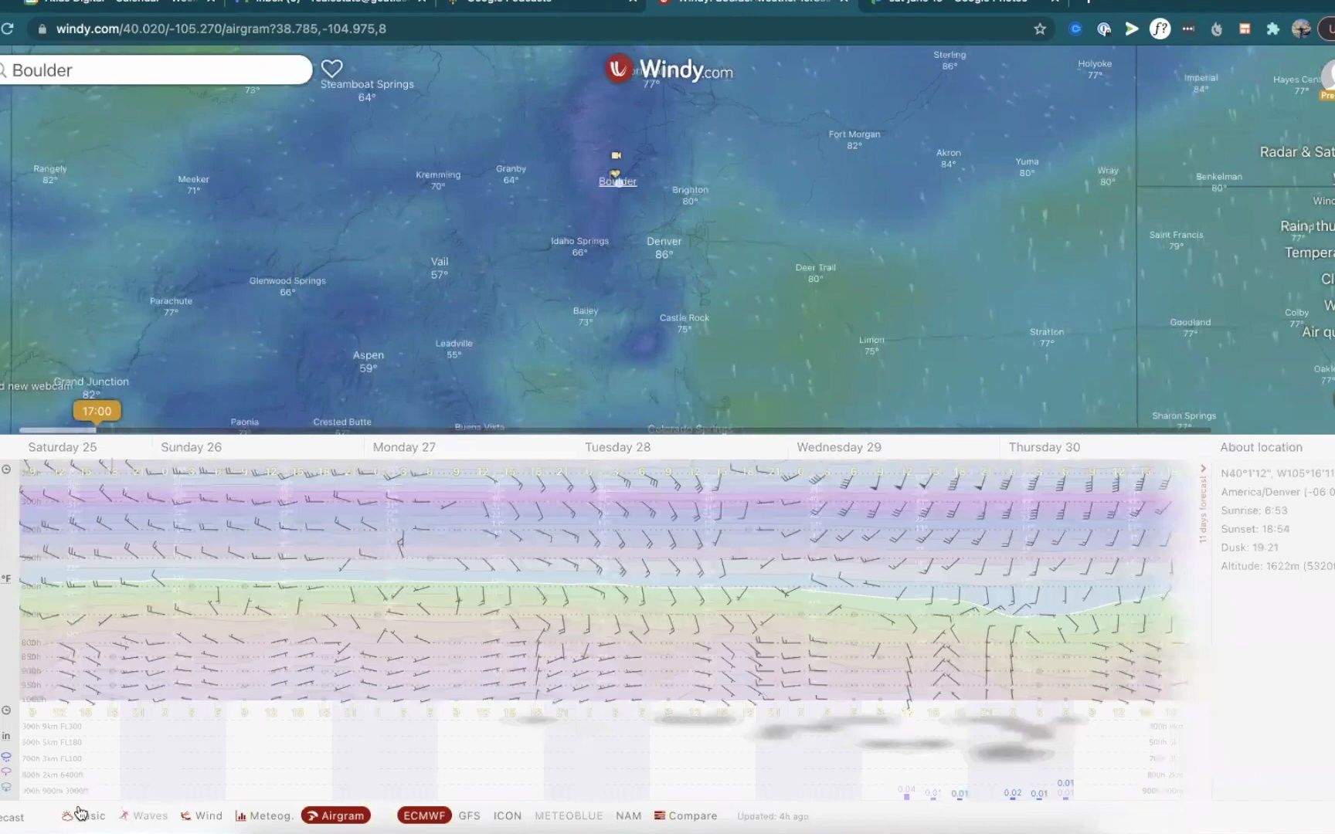
Task: Select the Airgram view
Action: (336, 815)
